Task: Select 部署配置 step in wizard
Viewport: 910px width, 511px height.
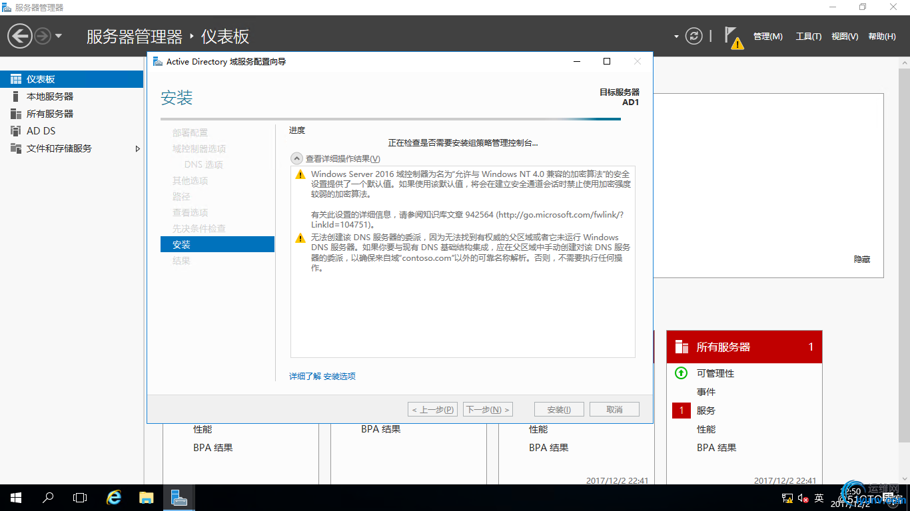Action: 190,132
